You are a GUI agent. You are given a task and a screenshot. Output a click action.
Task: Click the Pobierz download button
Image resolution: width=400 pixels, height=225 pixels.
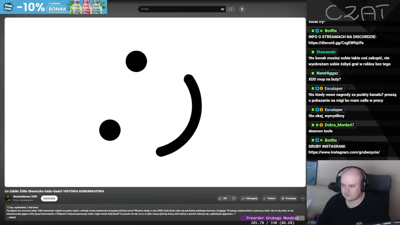click(x=269, y=198)
